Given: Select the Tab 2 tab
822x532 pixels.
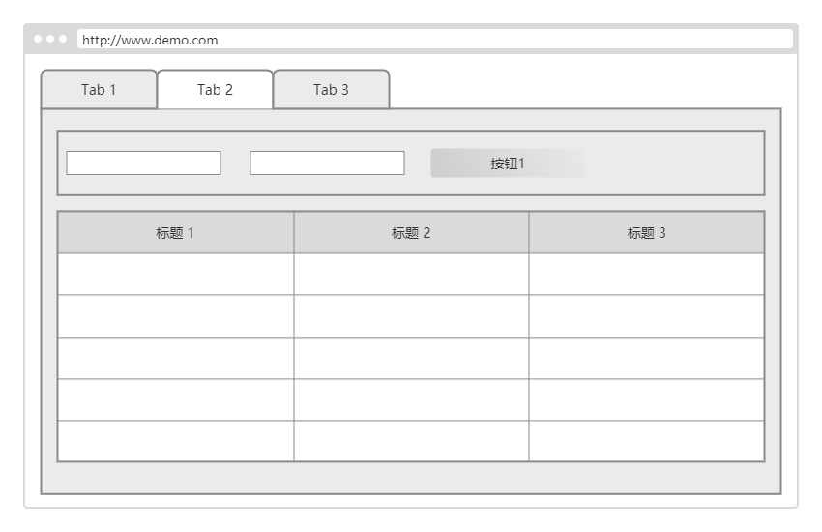Looking at the screenshot, I should tap(215, 90).
